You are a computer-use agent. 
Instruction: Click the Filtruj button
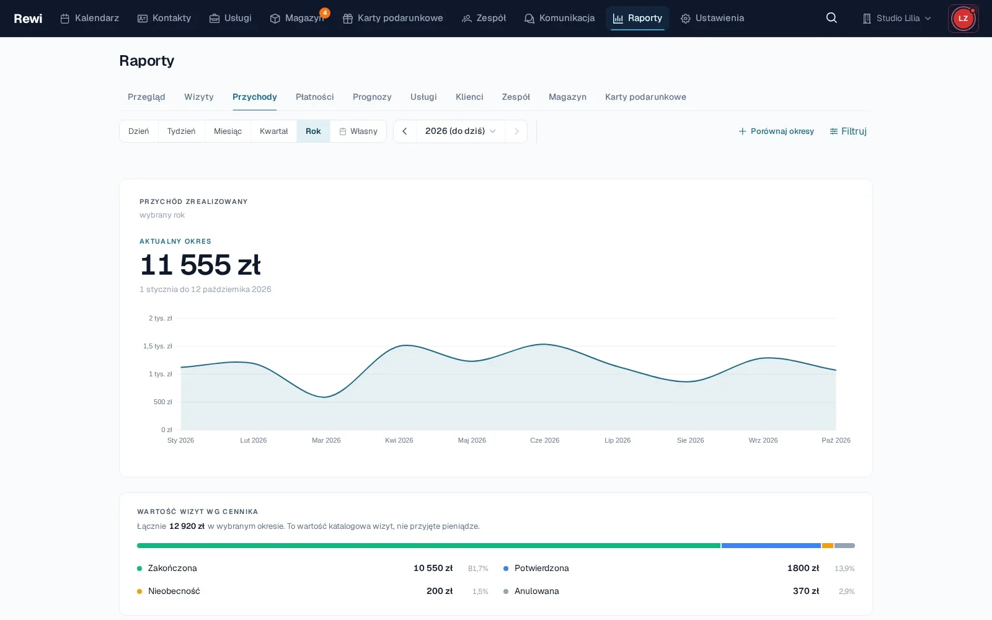pyautogui.click(x=848, y=131)
